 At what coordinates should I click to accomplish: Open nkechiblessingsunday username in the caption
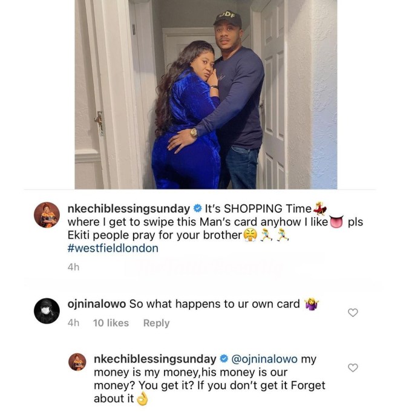126,209
